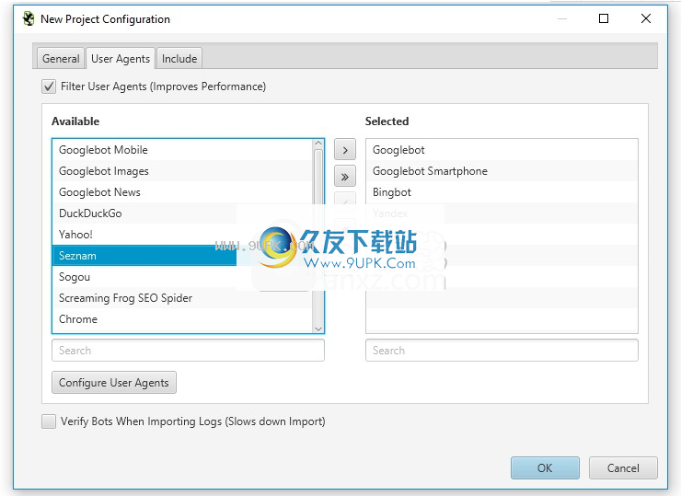Image resolution: width=681 pixels, height=496 pixels.
Task: Click the Selected list search field
Action: coord(502,350)
